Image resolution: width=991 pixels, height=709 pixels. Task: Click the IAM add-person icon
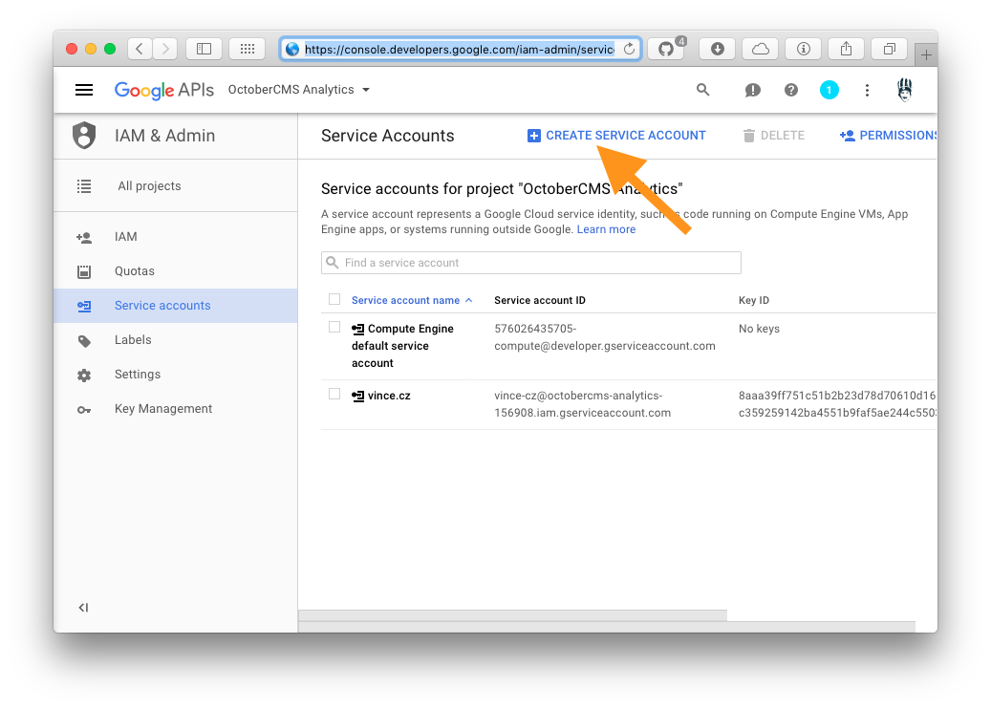[x=84, y=238]
